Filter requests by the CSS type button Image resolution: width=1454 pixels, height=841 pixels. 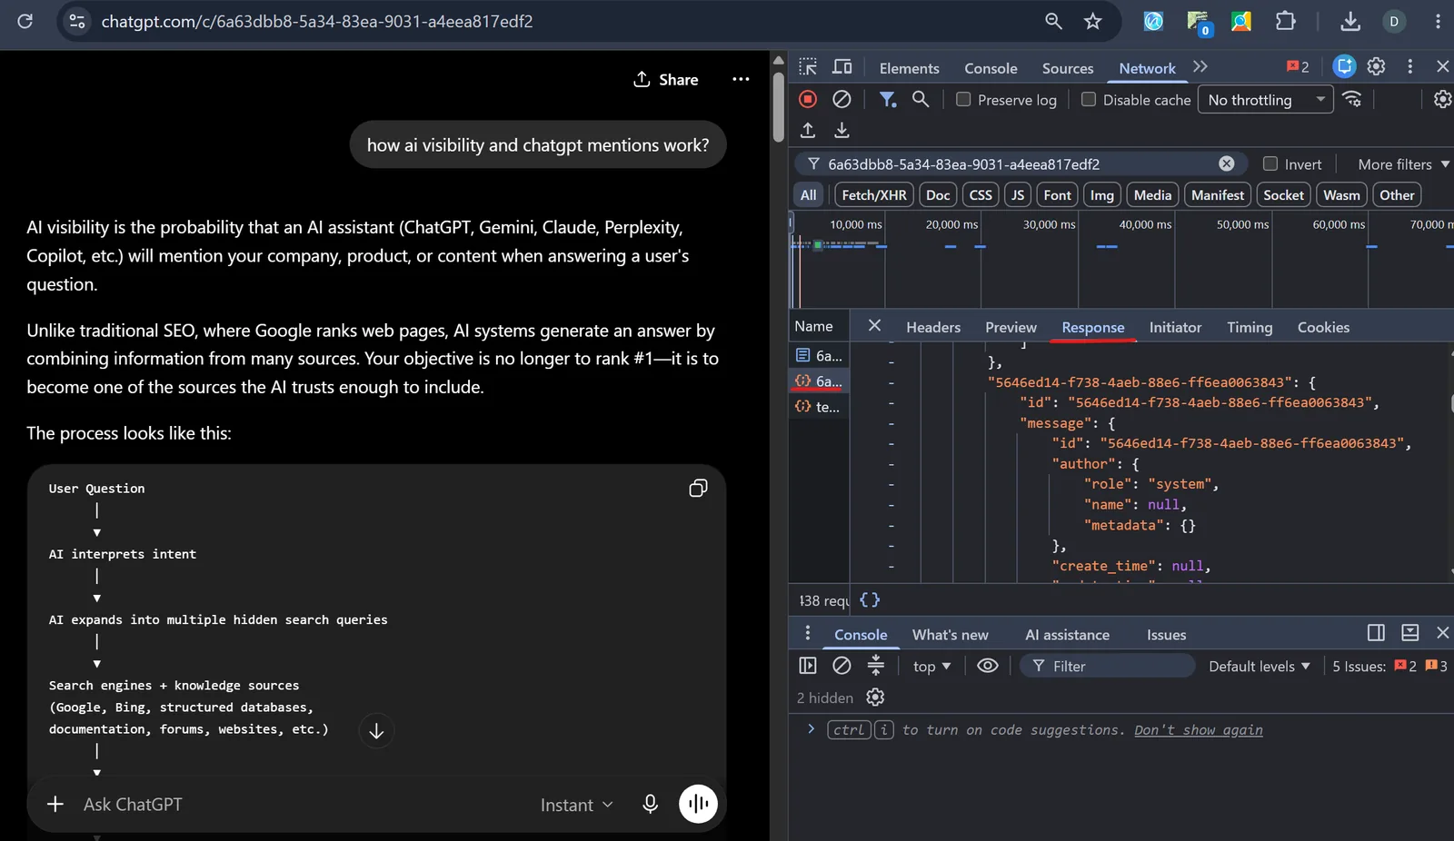coord(981,194)
